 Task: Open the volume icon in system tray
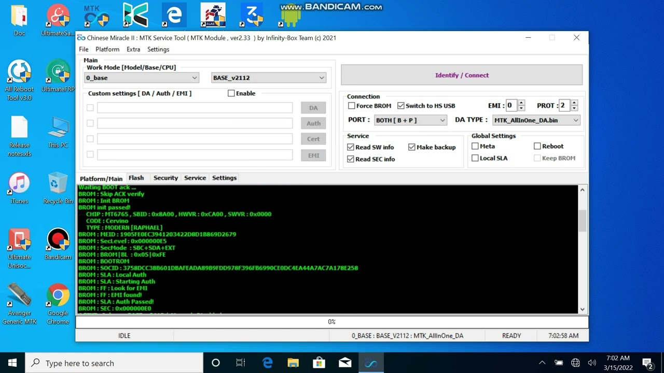pyautogui.click(x=592, y=363)
